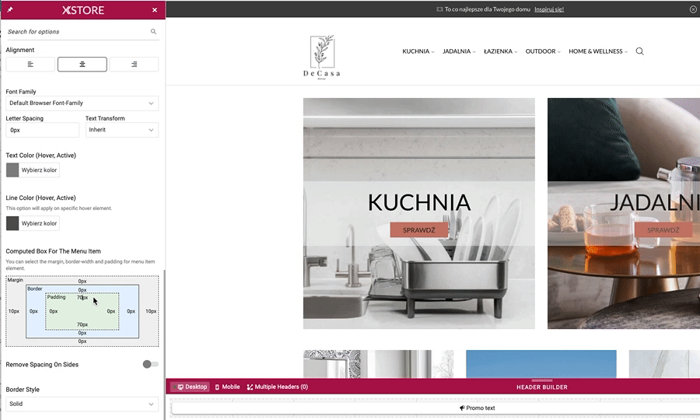Open Multiple Headers (0) tab

[277, 387]
